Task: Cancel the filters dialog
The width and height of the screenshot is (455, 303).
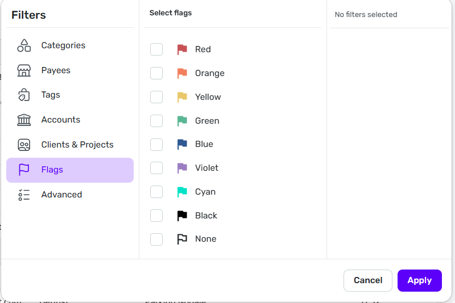Action: coord(367,280)
